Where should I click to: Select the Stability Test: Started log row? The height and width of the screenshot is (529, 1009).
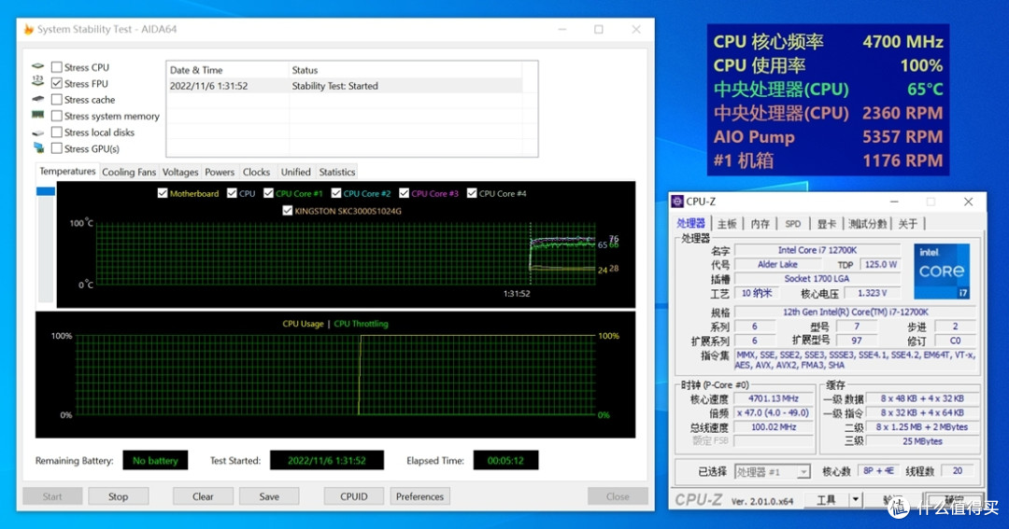tap(344, 86)
